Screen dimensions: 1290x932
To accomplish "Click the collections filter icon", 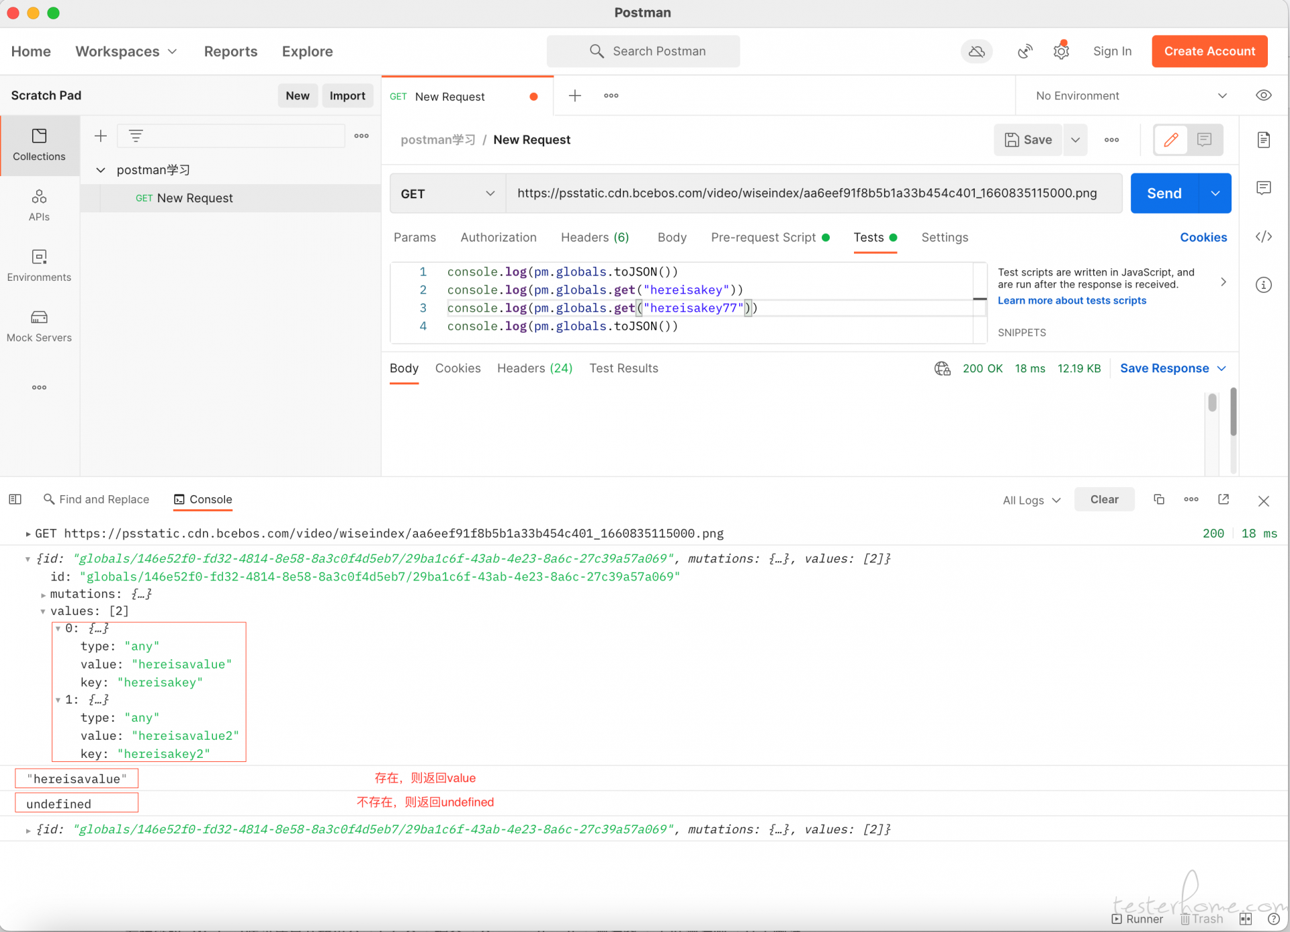I will tap(136, 136).
